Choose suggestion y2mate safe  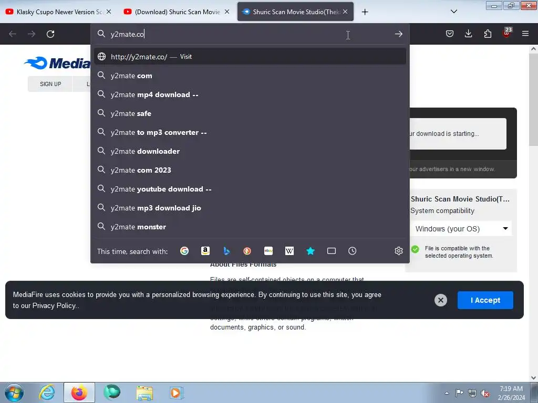[250, 113]
